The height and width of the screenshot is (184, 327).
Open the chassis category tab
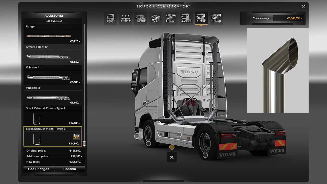point(126,18)
